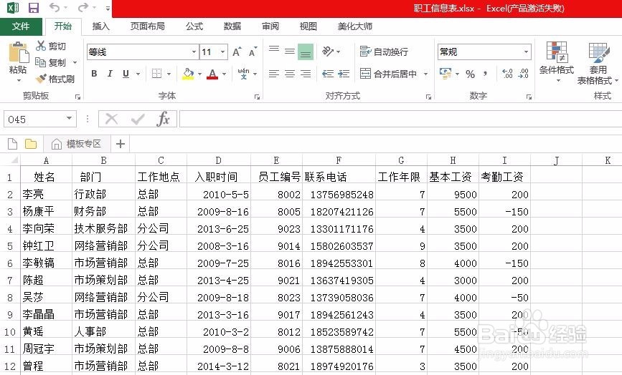The width and height of the screenshot is (622, 375).
Task: Open the 条件格式 dropdown
Action: coord(557,62)
